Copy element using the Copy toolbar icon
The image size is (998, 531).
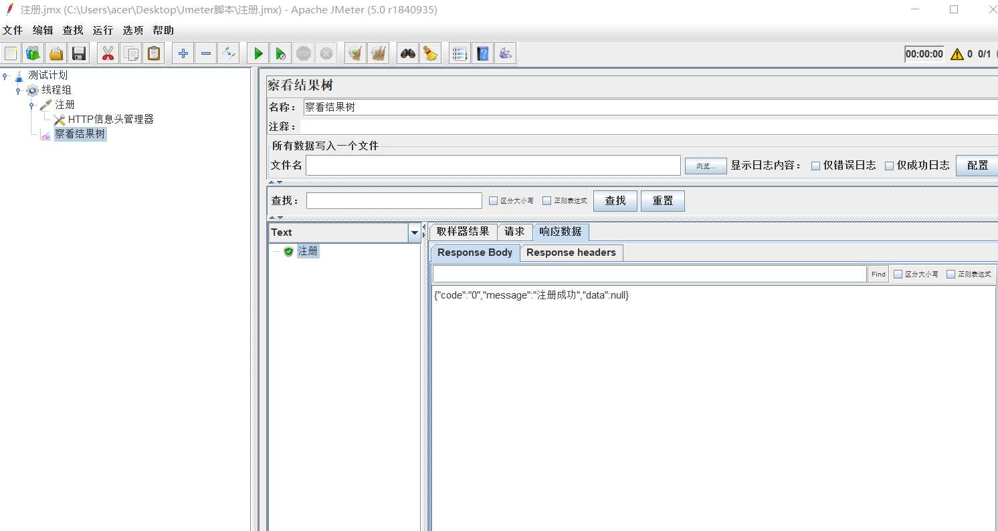coord(132,53)
